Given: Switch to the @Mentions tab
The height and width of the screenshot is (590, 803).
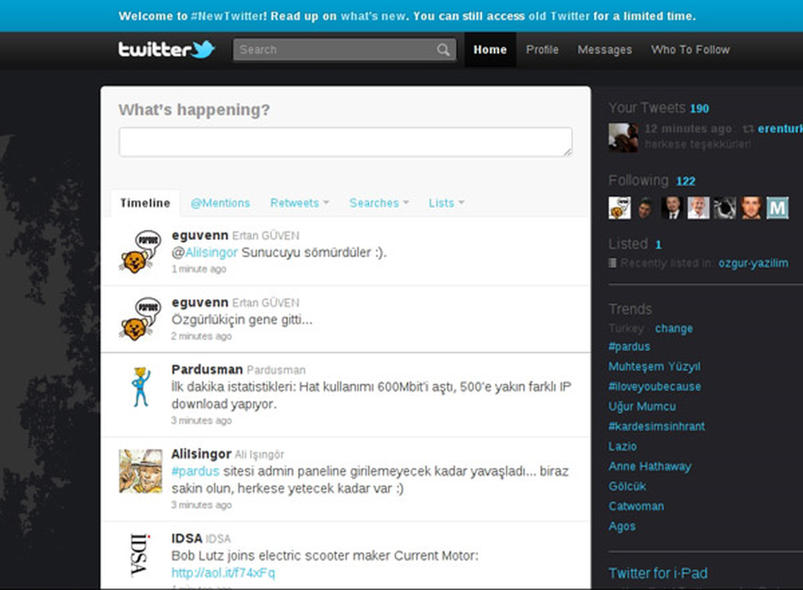Looking at the screenshot, I should point(220,203).
